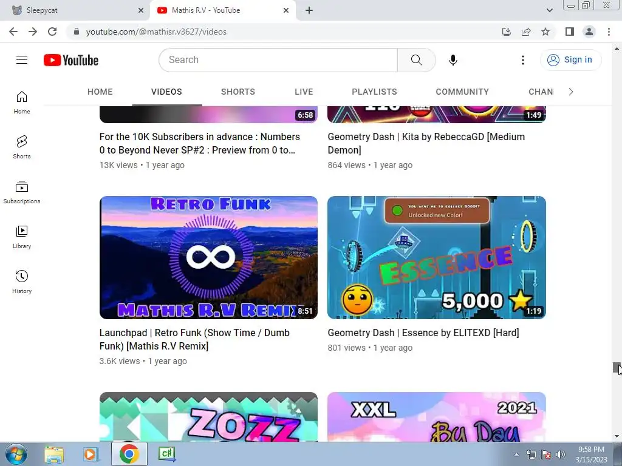
Task: Start voice search with microphone icon
Action: 453,60
